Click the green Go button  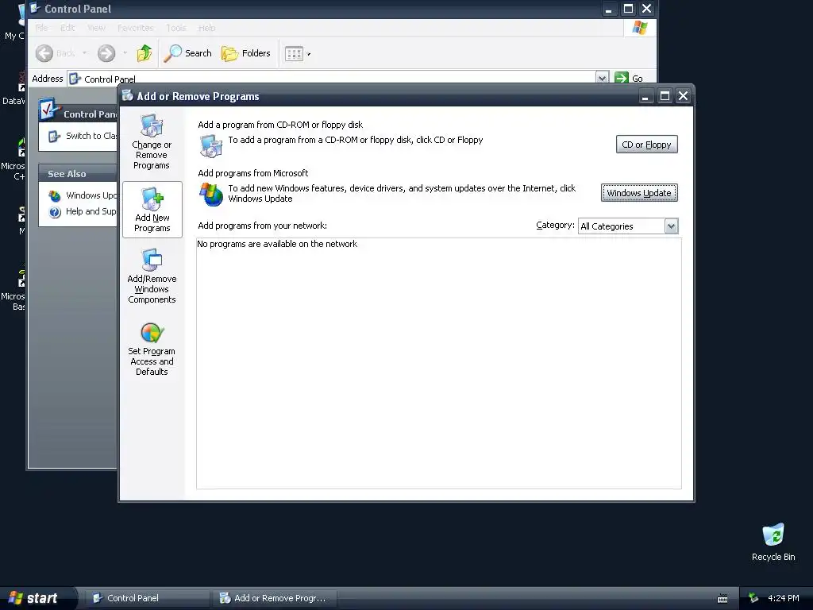pos(629,79)
